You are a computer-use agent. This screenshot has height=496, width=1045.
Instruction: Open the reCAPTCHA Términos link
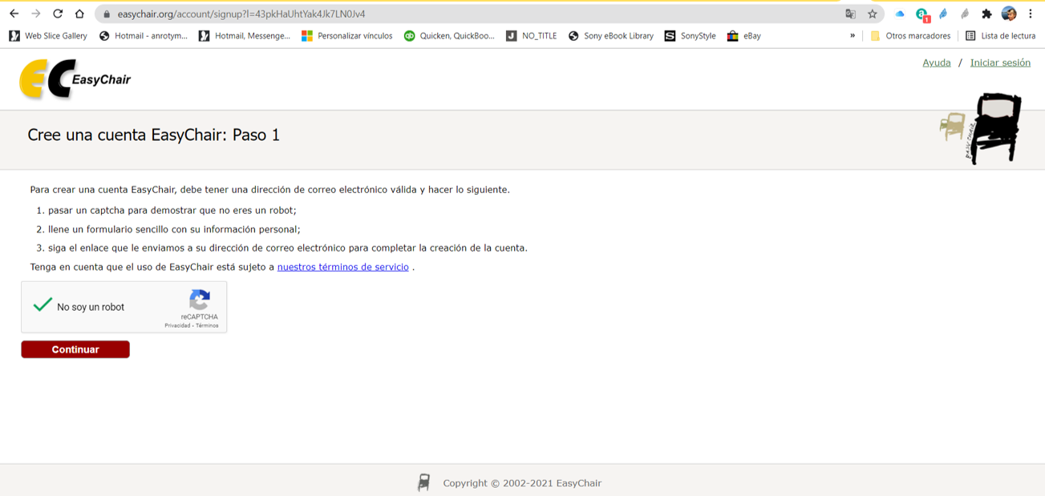click(207, 325)
